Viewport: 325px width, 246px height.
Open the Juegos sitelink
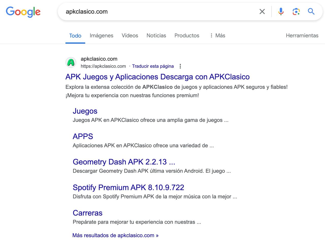point(85,111)
